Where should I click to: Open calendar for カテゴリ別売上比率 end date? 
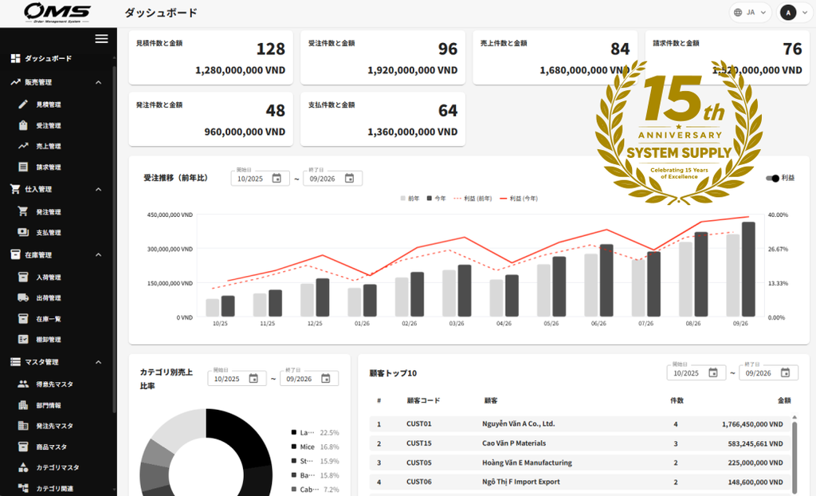(x=325, y=378)
